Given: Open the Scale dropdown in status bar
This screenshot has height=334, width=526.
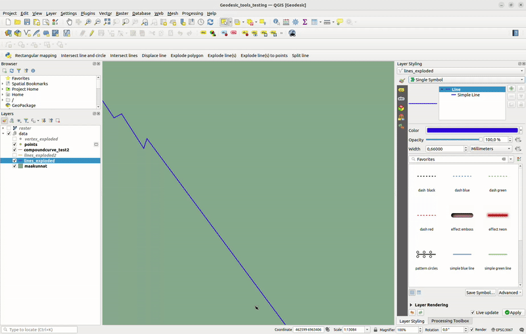Looking at the screenshot, I should tap(367, 329).
